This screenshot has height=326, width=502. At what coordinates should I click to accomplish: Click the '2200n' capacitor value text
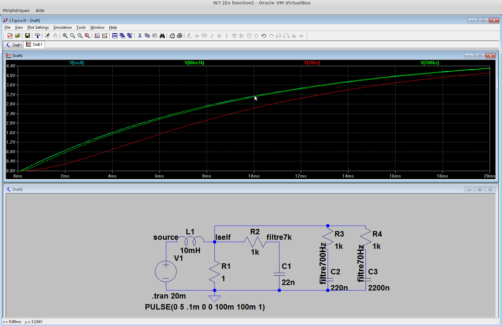[x=379, y=288]
